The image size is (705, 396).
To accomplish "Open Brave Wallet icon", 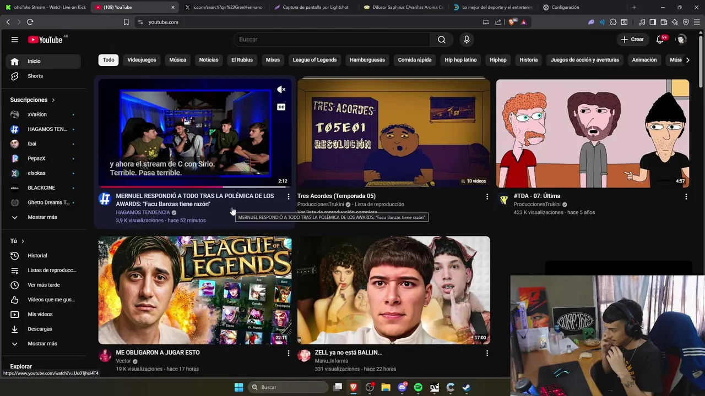I will tap(664, 22).
